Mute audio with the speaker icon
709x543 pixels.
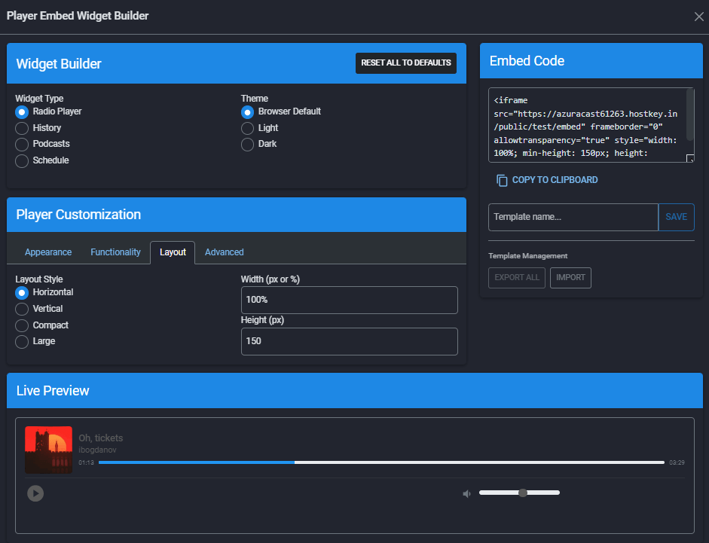point(466,493)
